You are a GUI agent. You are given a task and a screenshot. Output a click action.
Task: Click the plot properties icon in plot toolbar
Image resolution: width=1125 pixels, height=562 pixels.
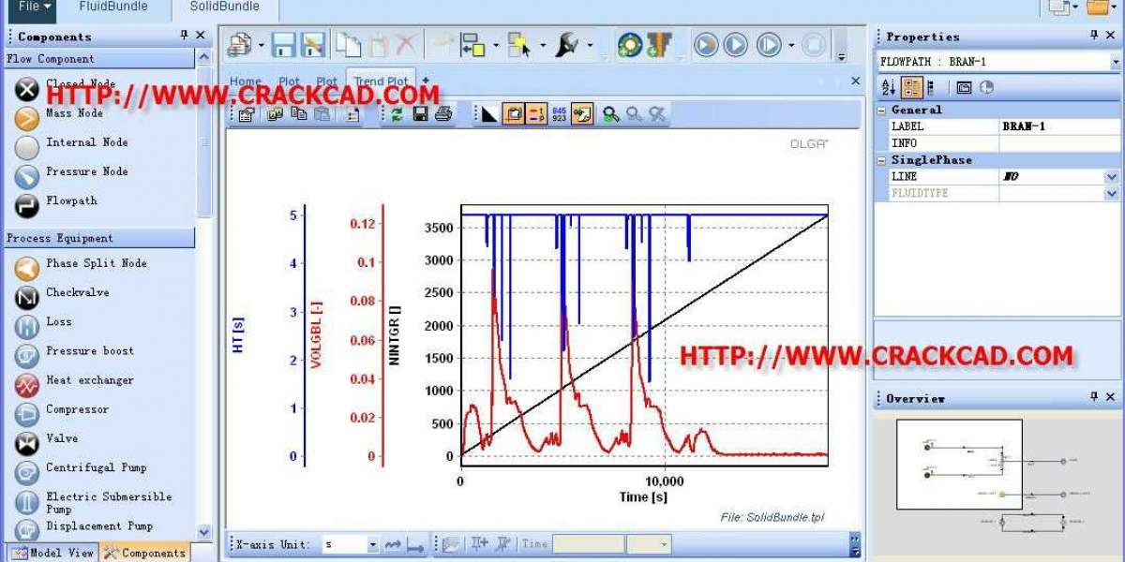point(246,114)
